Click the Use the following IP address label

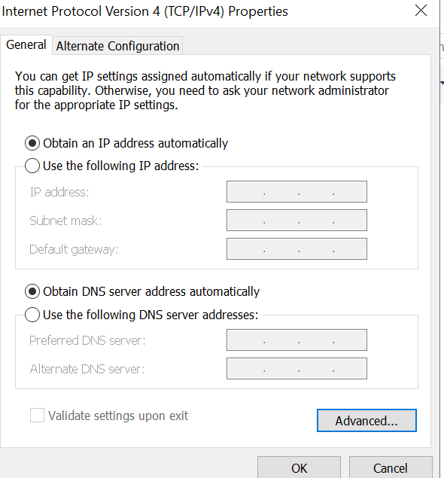(x=121, y=166)
